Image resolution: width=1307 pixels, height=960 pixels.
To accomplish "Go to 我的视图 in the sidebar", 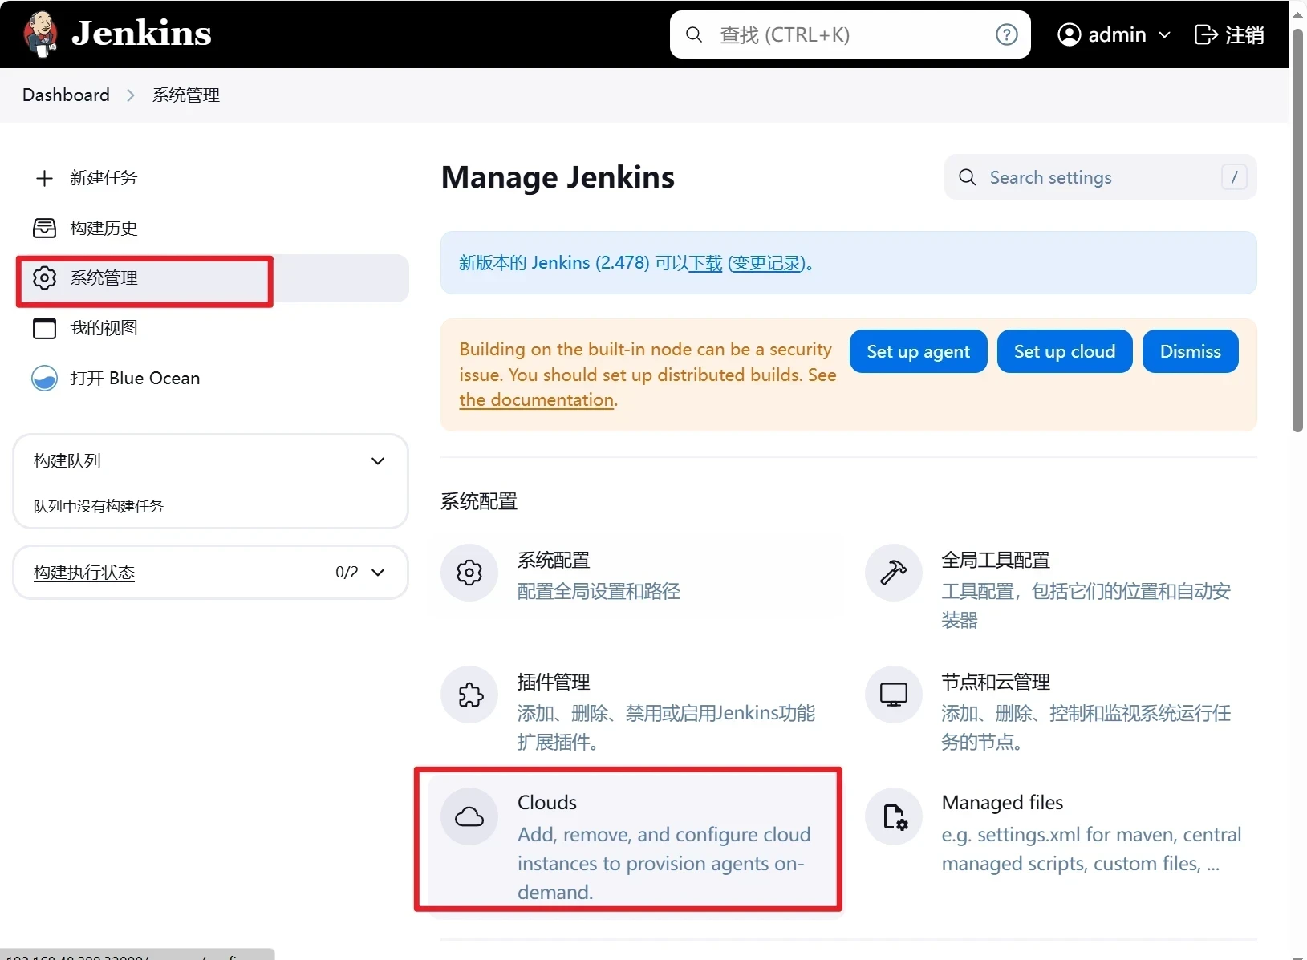I will point(104,328).
